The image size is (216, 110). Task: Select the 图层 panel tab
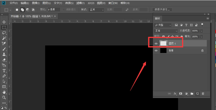coord(157,18)
